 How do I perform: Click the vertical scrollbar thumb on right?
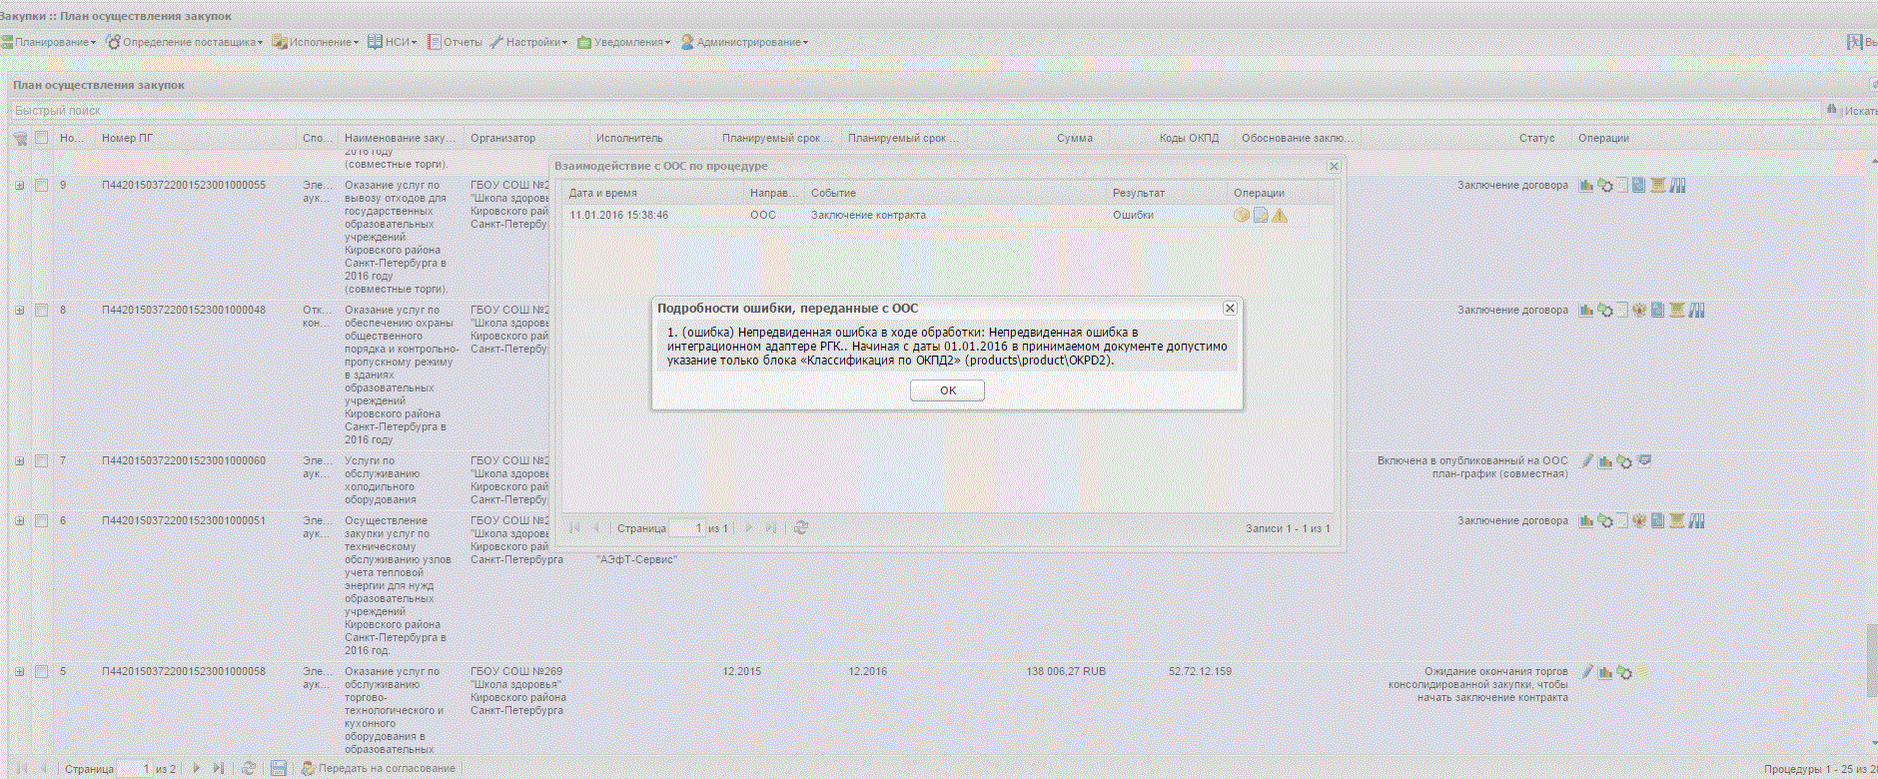(1872, 660)
